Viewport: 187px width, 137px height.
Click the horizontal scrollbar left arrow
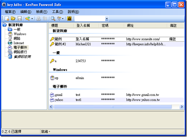51,107
